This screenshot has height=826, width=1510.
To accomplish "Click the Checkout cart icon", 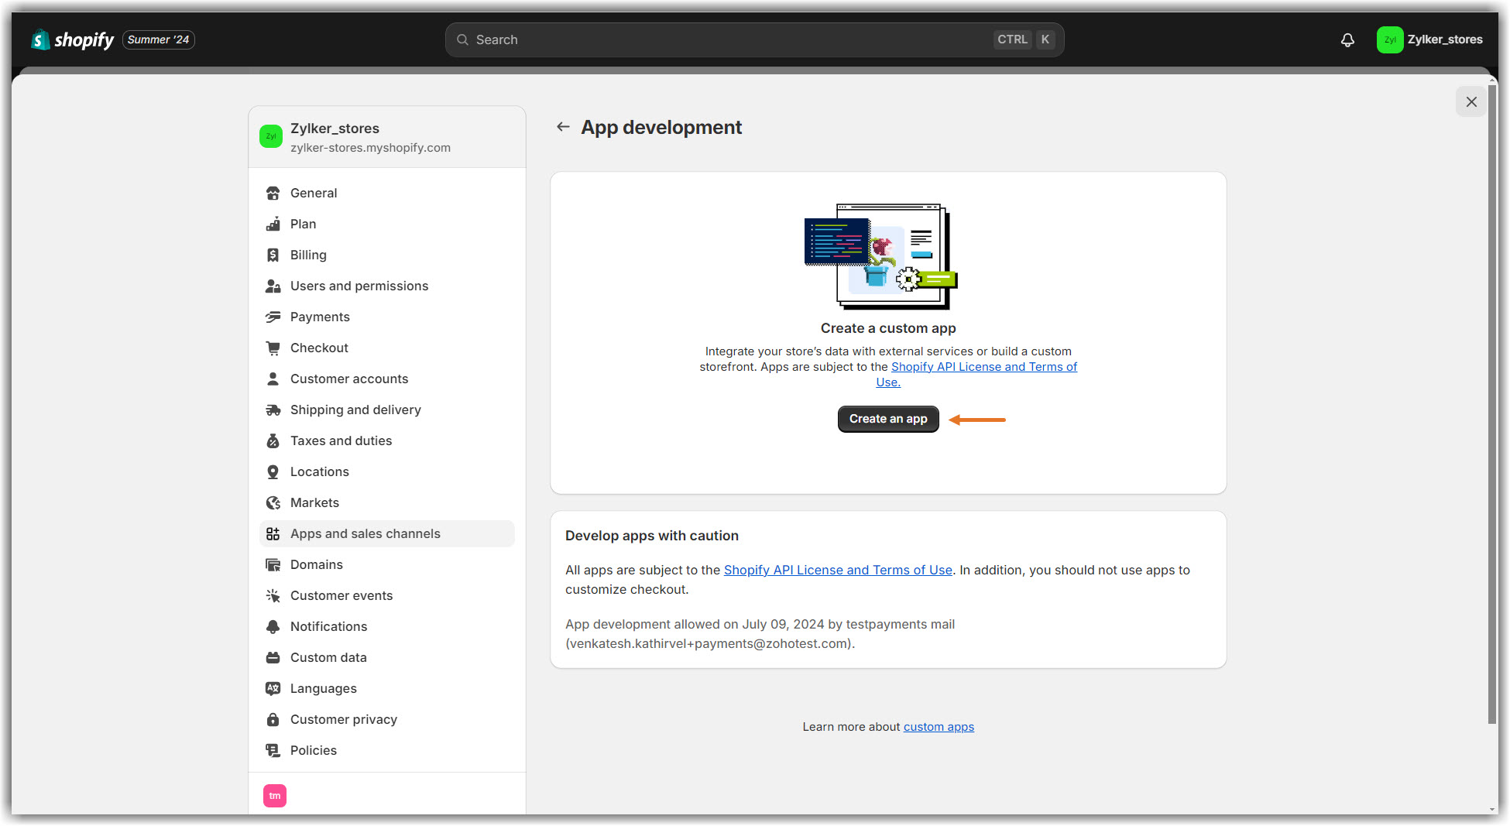I will [273, 348].
